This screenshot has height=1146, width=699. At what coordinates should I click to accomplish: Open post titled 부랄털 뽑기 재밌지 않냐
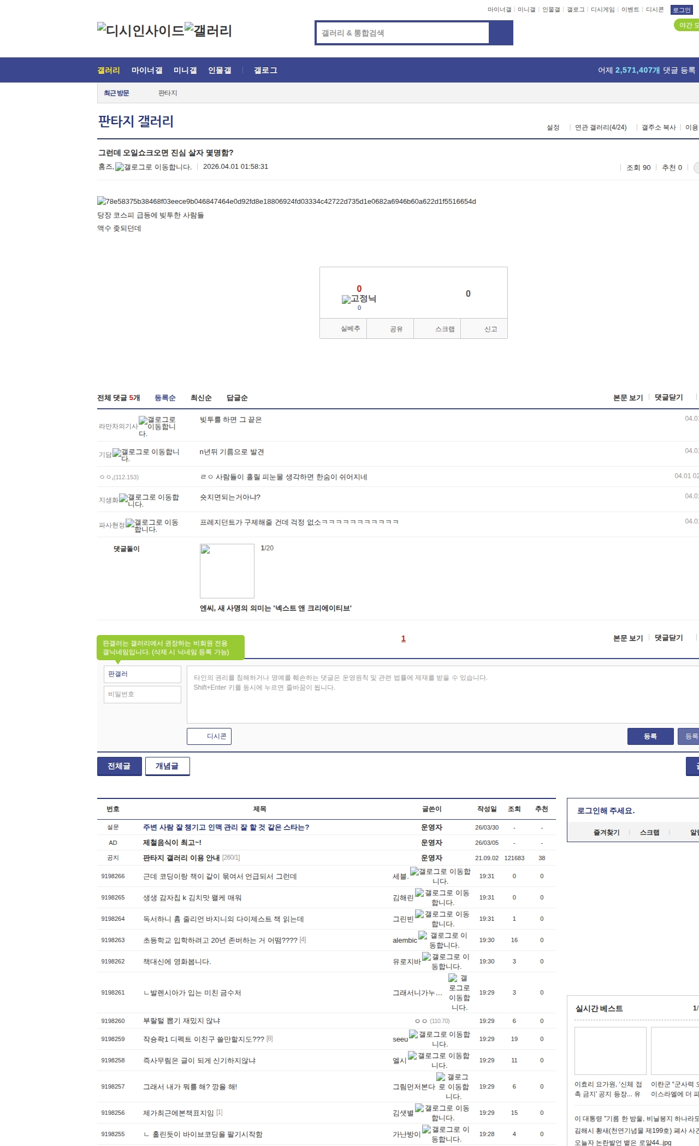pos(181,1021)
